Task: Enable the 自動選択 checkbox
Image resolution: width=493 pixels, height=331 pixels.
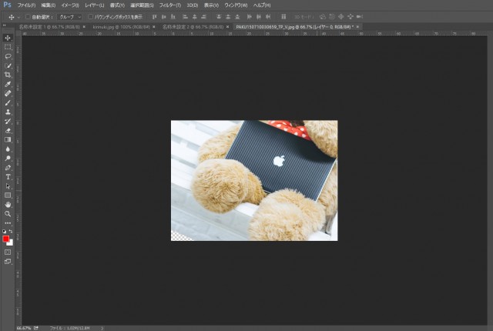Action: (29, 16)
